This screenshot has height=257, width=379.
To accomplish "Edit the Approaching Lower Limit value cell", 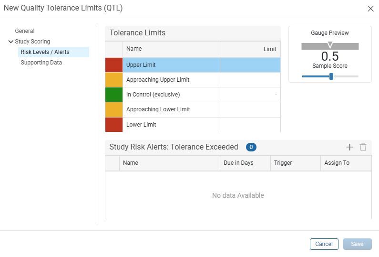I will pyautogui.click(x=251, y=109).
